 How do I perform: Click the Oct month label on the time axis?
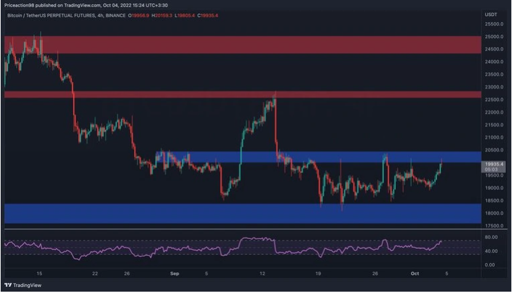pyautogui.click(x=415, y=274)
